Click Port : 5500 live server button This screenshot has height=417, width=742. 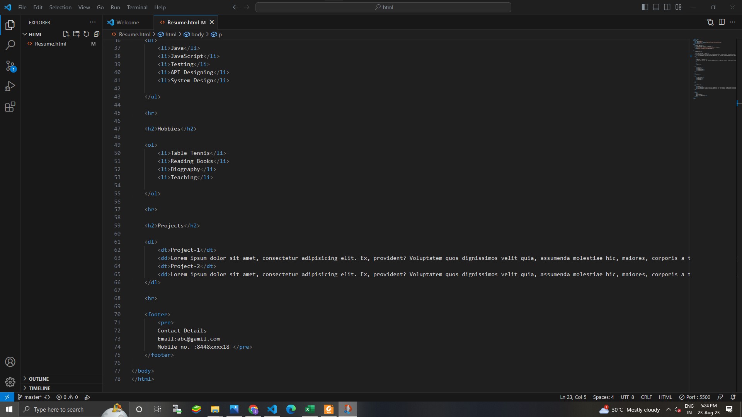(x=695, y=397)
